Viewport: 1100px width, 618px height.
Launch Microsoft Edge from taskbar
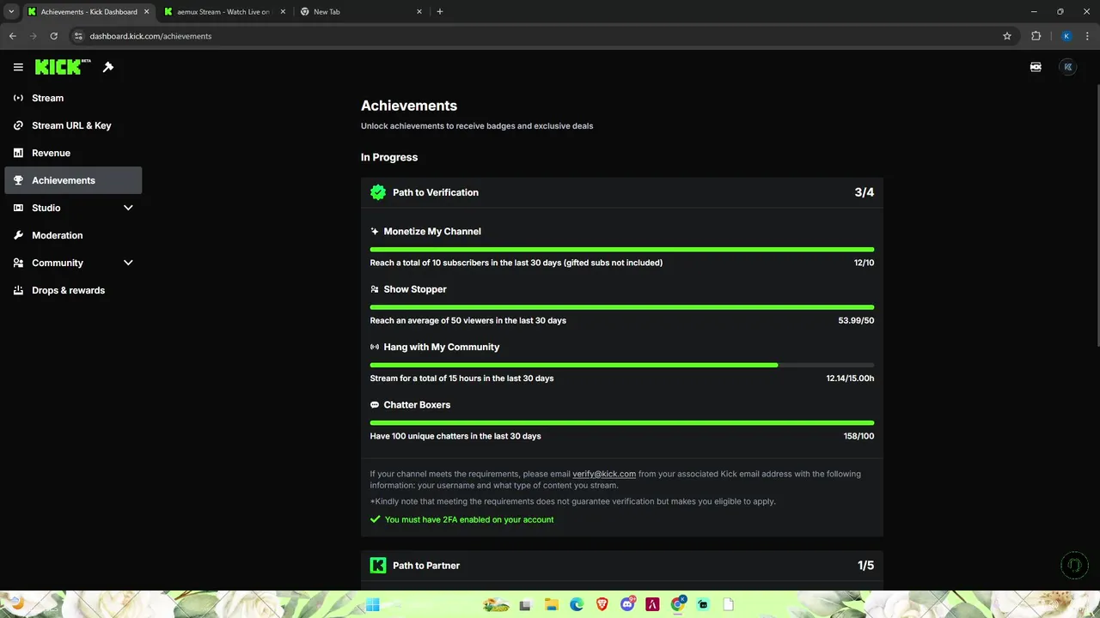577,604
